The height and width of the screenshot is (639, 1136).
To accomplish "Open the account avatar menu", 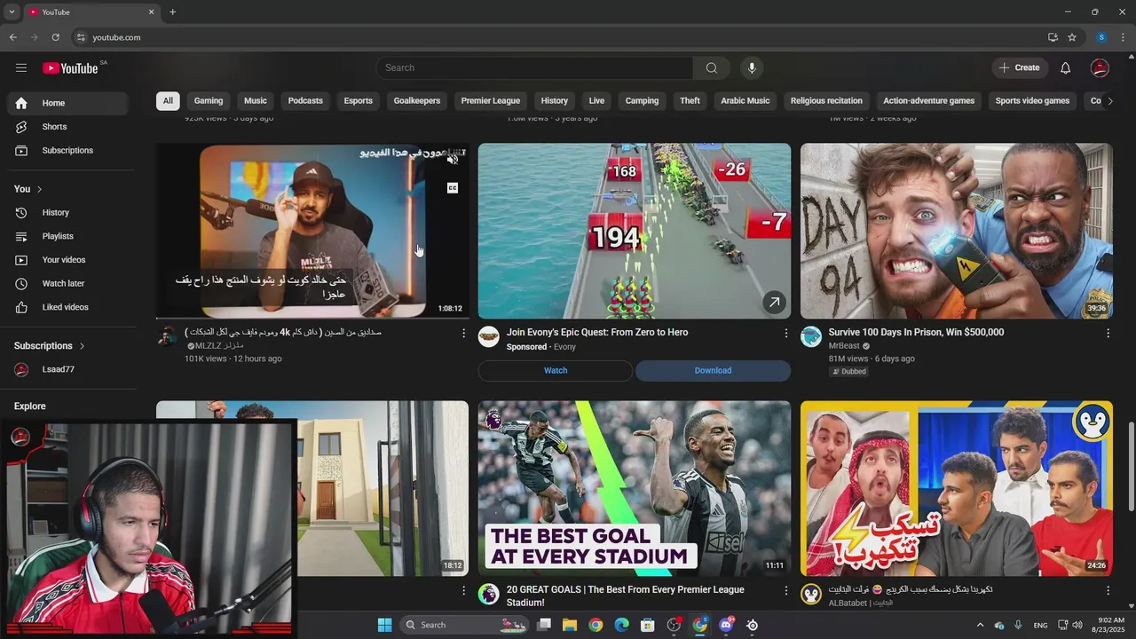I will (x=1100, y=67).
